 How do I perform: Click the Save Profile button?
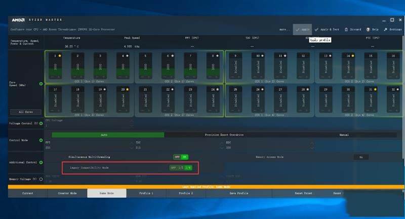239,194
